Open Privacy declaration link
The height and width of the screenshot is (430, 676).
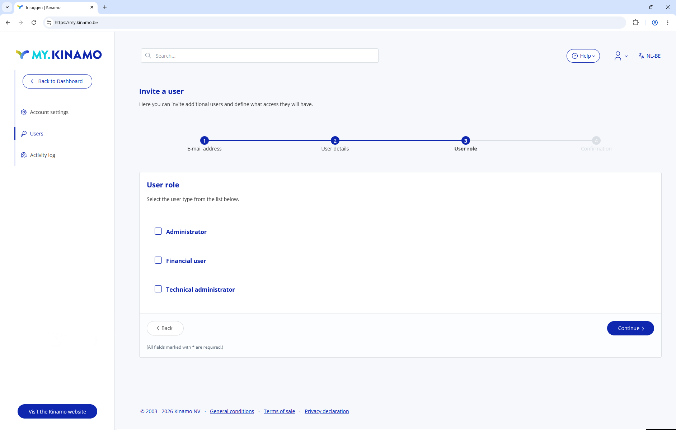pyautogui.click(x=327, y=411)
